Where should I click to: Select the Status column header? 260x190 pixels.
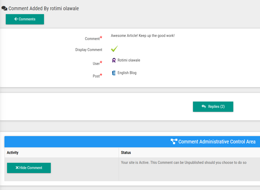pos(126,153)
